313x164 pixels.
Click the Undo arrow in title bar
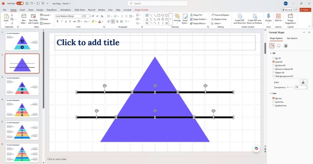pos(32,3)
